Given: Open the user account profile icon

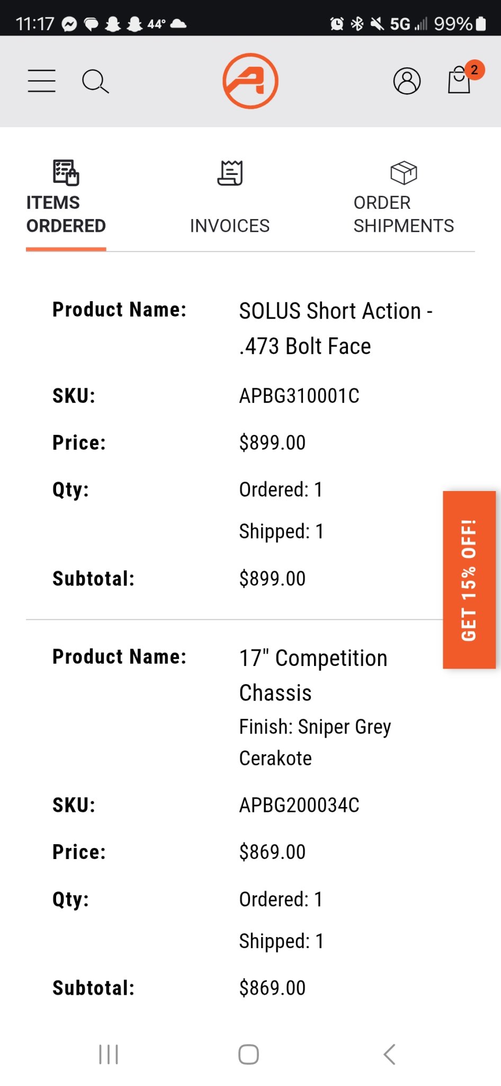Looking at the screenshot, I should (407, 81).
